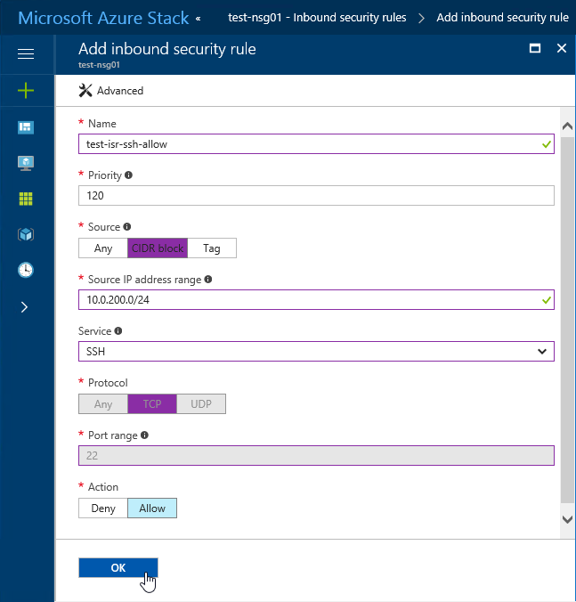576x602 pixels.
Task: Click the Advanced label link
Action: tap(120, 91)
